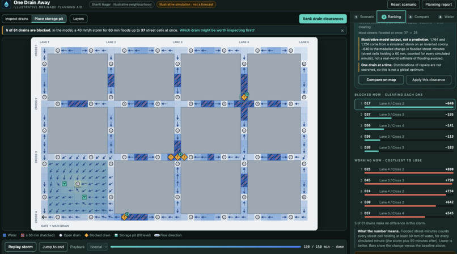
Task: Click Rank drain clearances button
Action: point(323,19)
